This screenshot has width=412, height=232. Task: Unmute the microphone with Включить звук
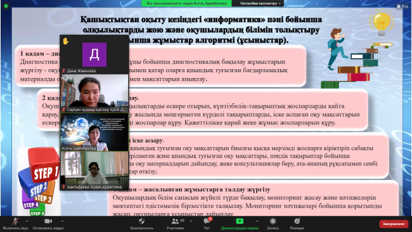15,224
